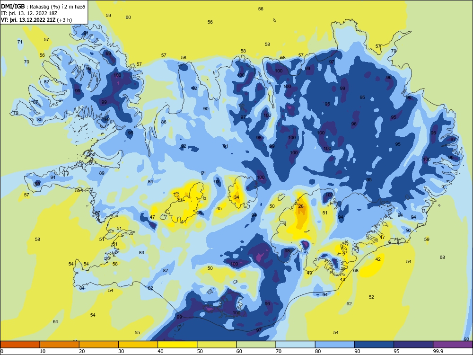Click the 10–20 orange legend swatch
Image resolution: width=473 pixels, height=355 pixels.
[60, 345]
